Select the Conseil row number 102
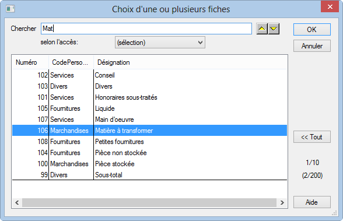 click(149, 75)
